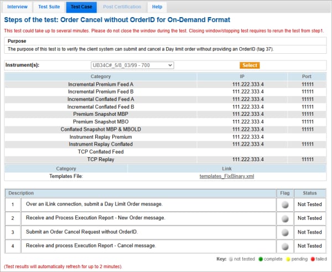The height and width of the screenshot is (272, 332).
Task: Click the Incremental Premium Feed A row
Action: pos(101,84)
